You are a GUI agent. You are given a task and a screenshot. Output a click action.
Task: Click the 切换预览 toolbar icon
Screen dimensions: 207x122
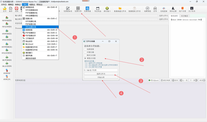coord(147,8)
